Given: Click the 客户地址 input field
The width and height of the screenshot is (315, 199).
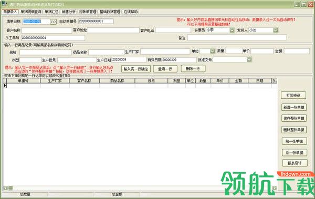Looking at the screenshot, I should (113, 30).
